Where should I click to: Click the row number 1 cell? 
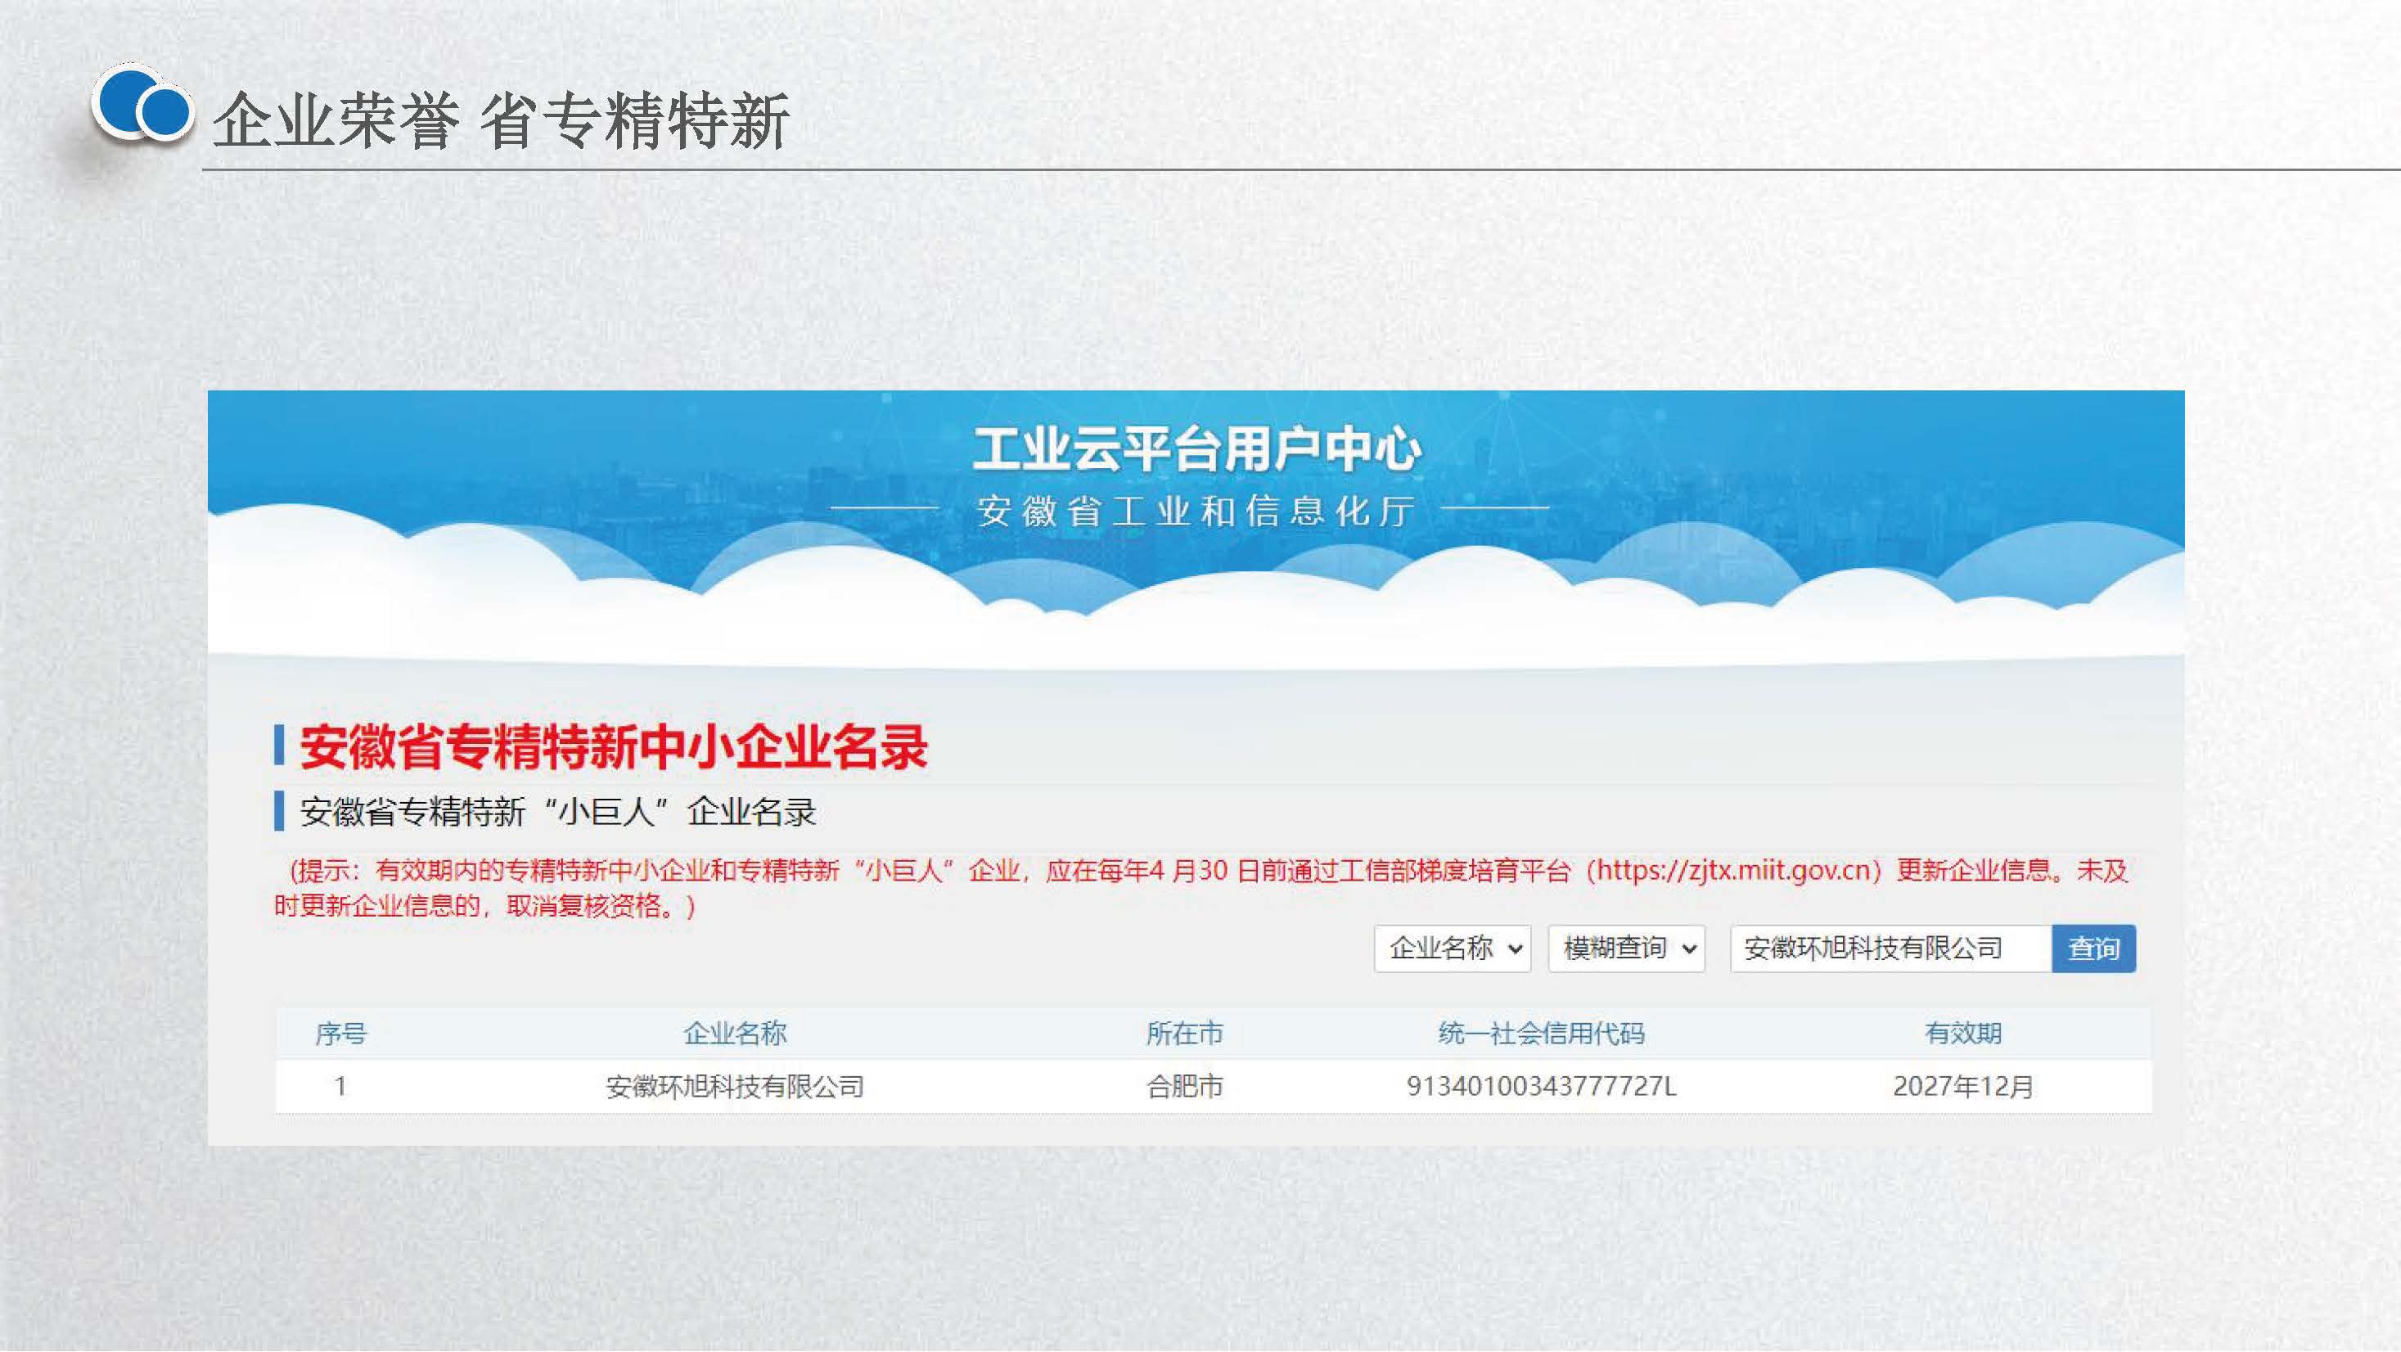(x=340, y=1086)
